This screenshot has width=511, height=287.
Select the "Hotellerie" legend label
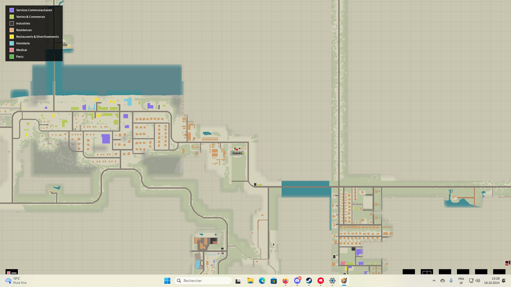pyautogui.click(x=23, y=43)
